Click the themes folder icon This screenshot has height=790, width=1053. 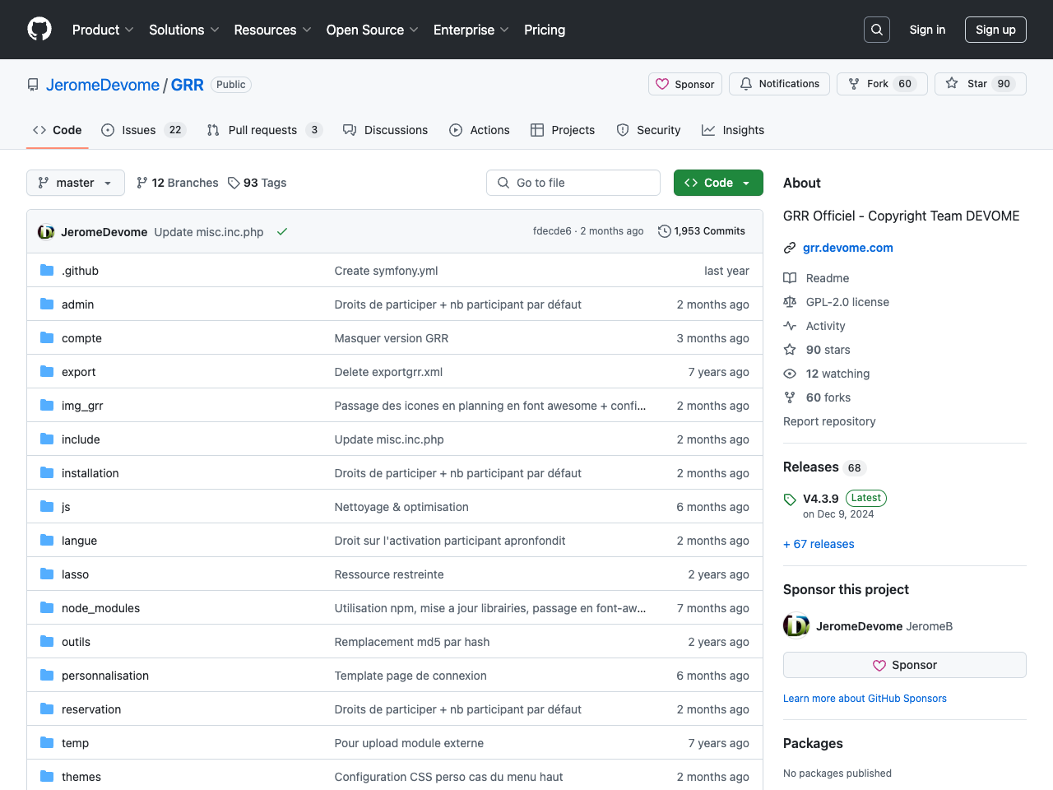pyautogui.click(x=47, y=776)
